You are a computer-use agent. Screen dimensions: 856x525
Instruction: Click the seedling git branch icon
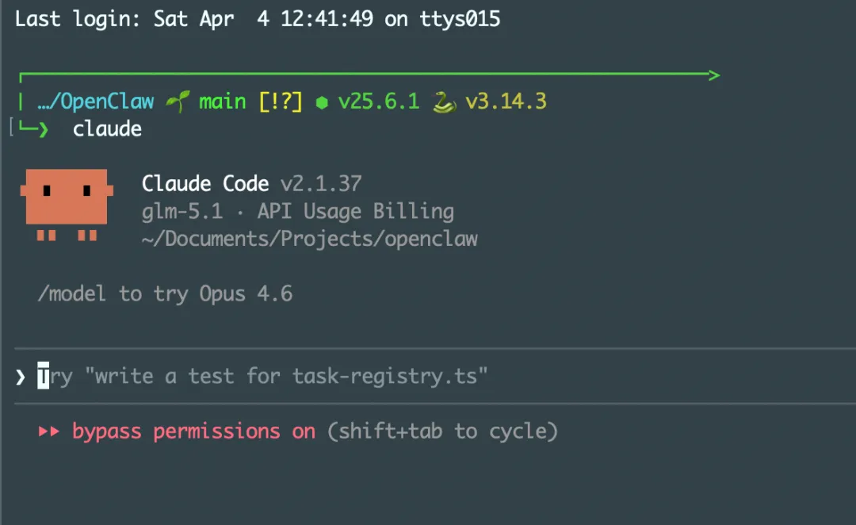point(178,102)
